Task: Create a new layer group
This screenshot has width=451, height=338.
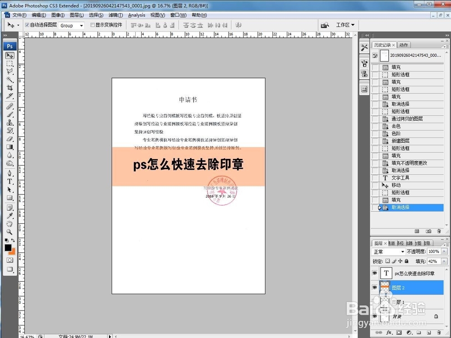Action: coord(419,333)
